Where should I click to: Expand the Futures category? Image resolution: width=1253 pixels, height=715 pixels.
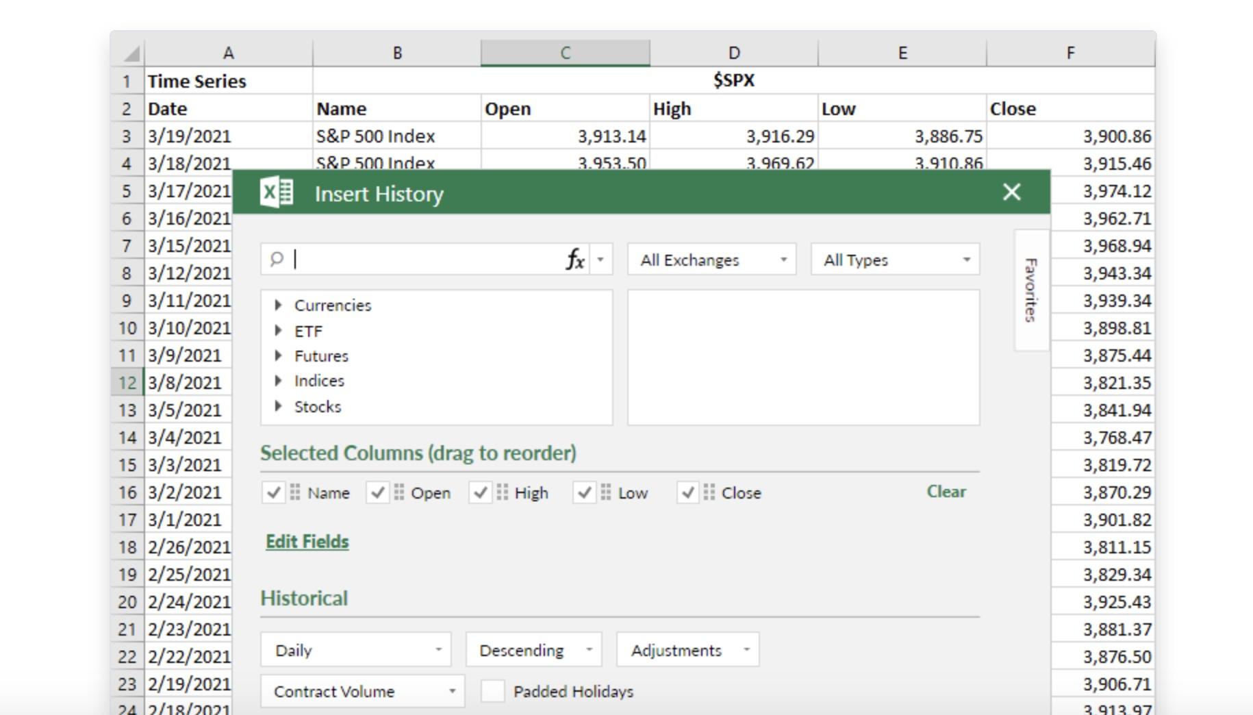click(x=279, y=355)
